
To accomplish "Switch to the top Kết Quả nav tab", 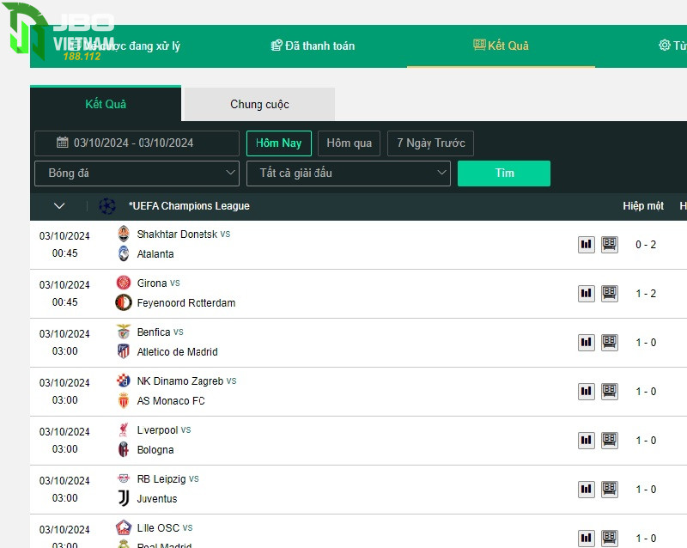I will pos(501,46).
